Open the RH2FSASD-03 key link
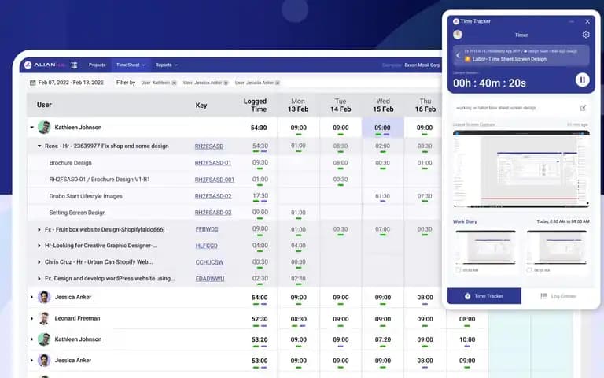Viewport: 604px width, 378px height. [213, 213]
